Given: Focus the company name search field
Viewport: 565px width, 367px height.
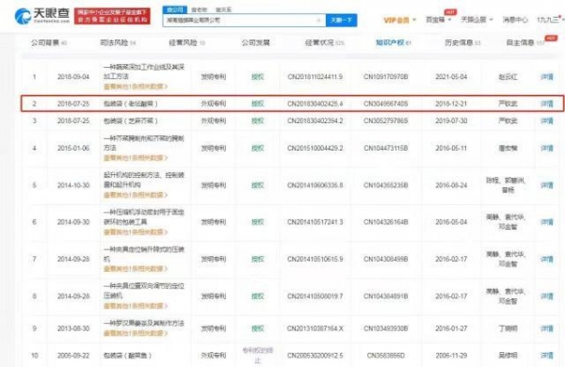Looking at the screenshot, I should 244,20.
